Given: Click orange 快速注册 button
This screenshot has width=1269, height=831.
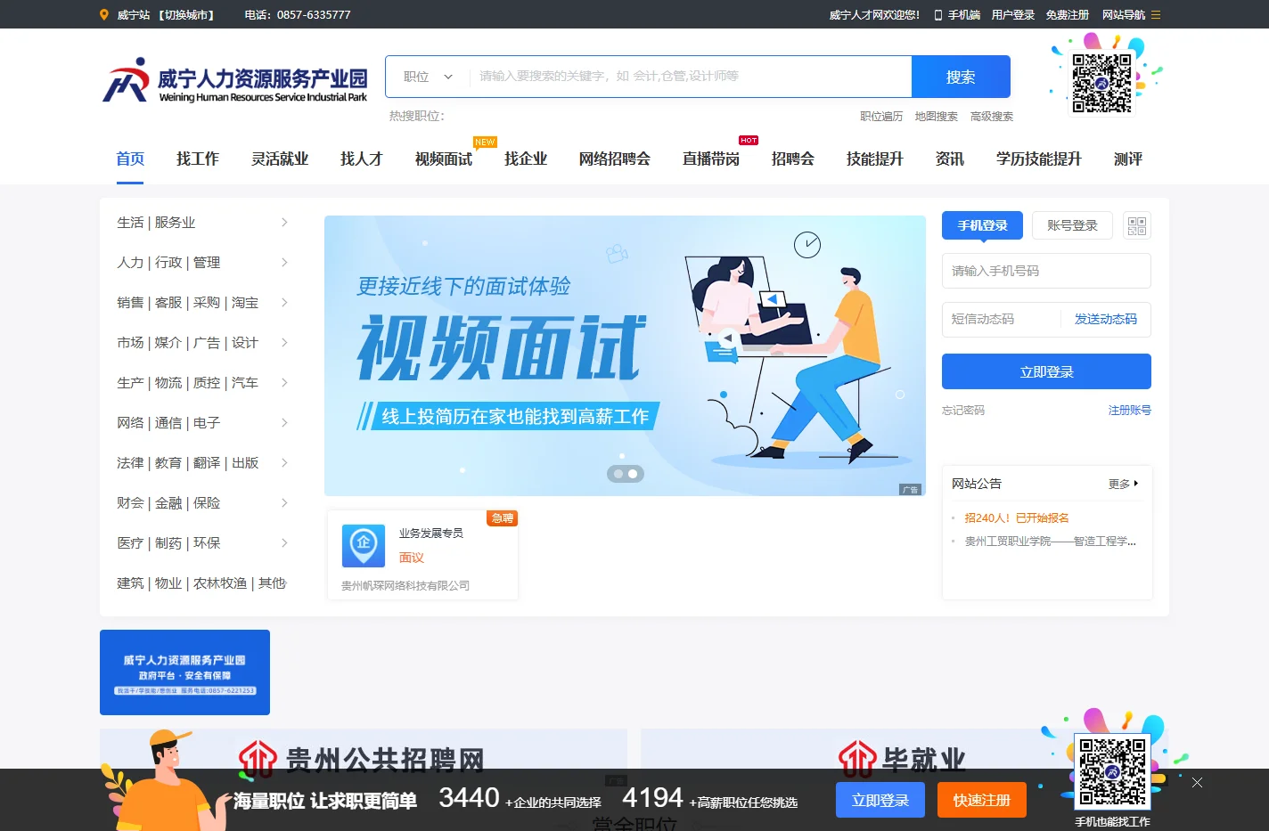Looking at the screenshot, I should tap(982, 800).
